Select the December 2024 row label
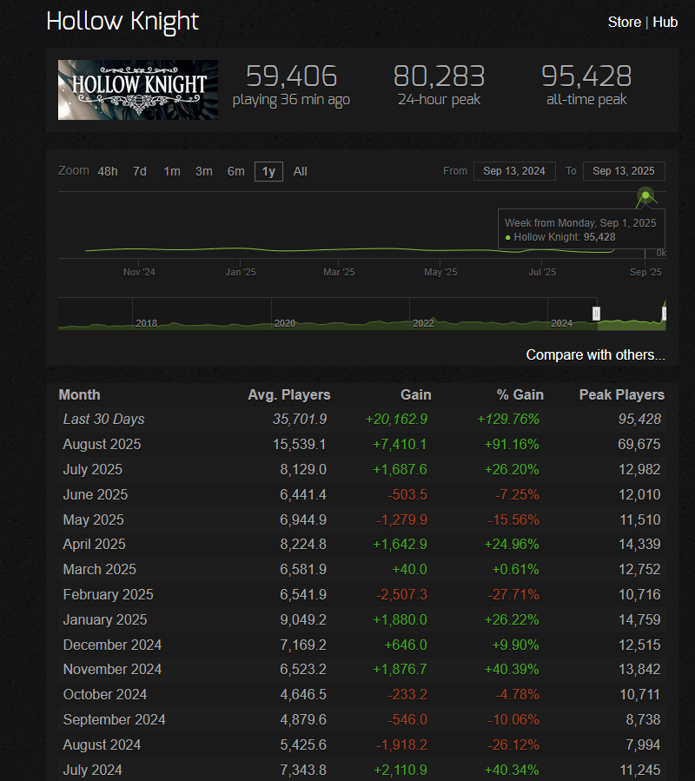 click(112, 645)
